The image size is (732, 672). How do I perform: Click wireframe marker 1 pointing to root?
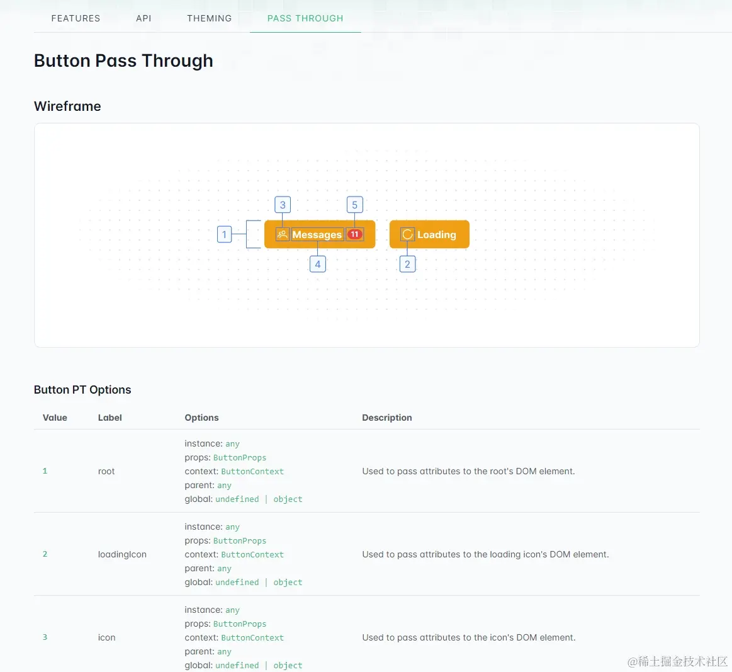coord(225,234)
